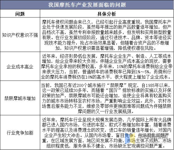Click the column header 问题
The image size is (174, 150).
[x=20, y=14]
